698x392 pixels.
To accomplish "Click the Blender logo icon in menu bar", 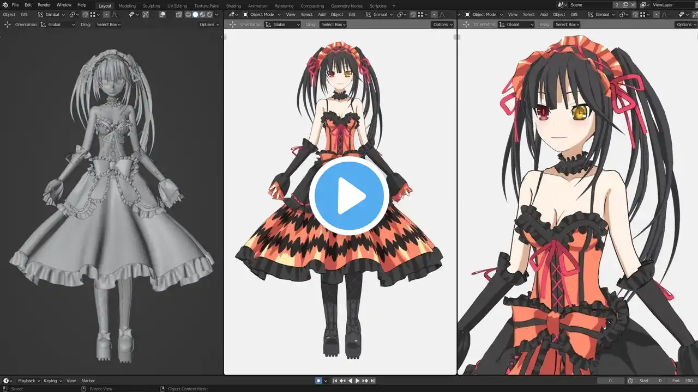I will 5,5.
